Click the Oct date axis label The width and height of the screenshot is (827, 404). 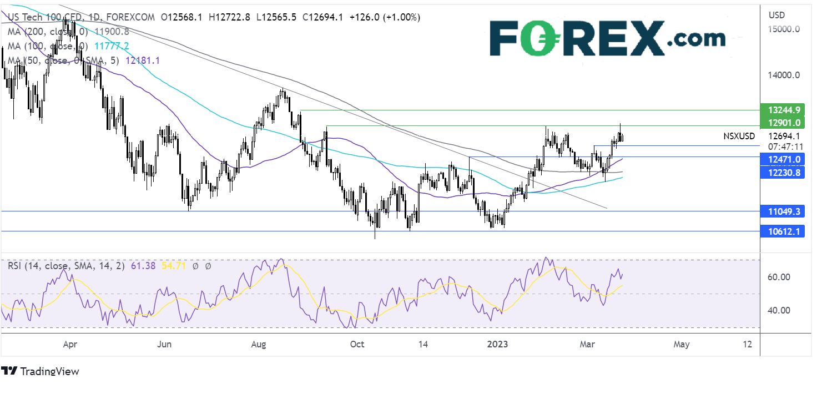[x=357, y=344]
